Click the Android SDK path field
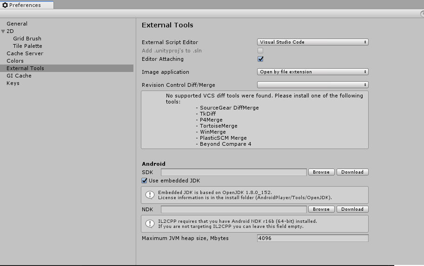Viewport: 424px width, 266px height. 234,172
